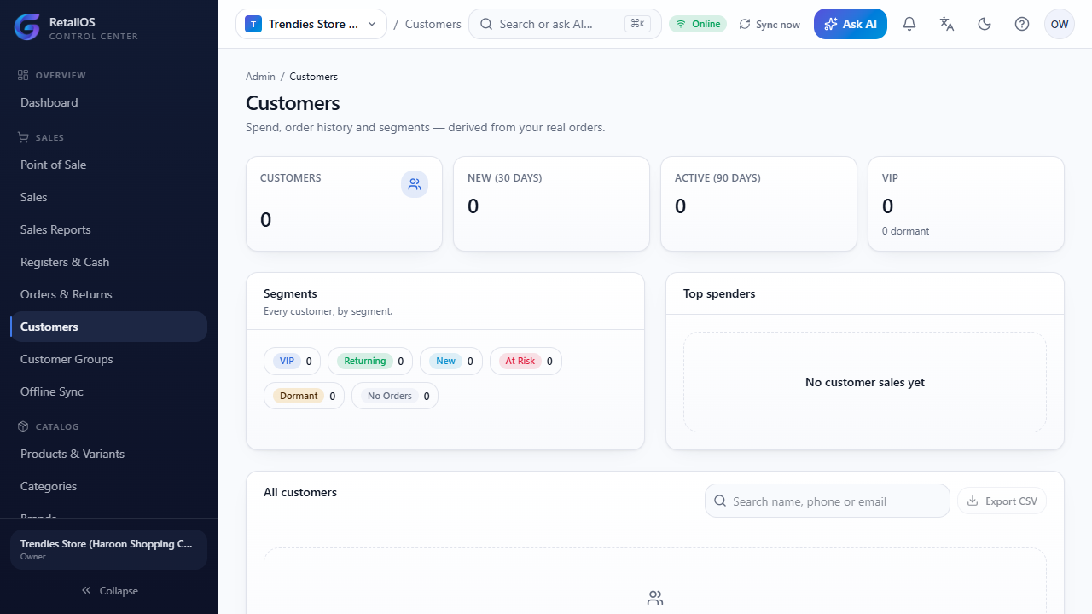
Task: Open Registers & Cash
Action: (108, 262)
